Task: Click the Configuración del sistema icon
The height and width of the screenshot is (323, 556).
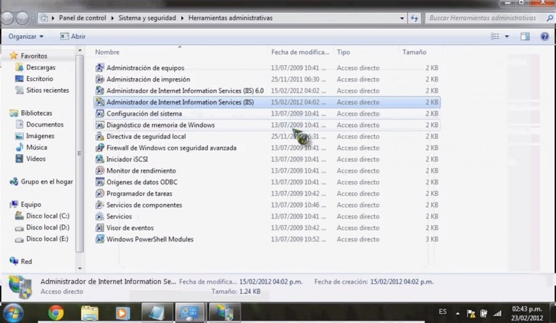Action: pos(100,113)
